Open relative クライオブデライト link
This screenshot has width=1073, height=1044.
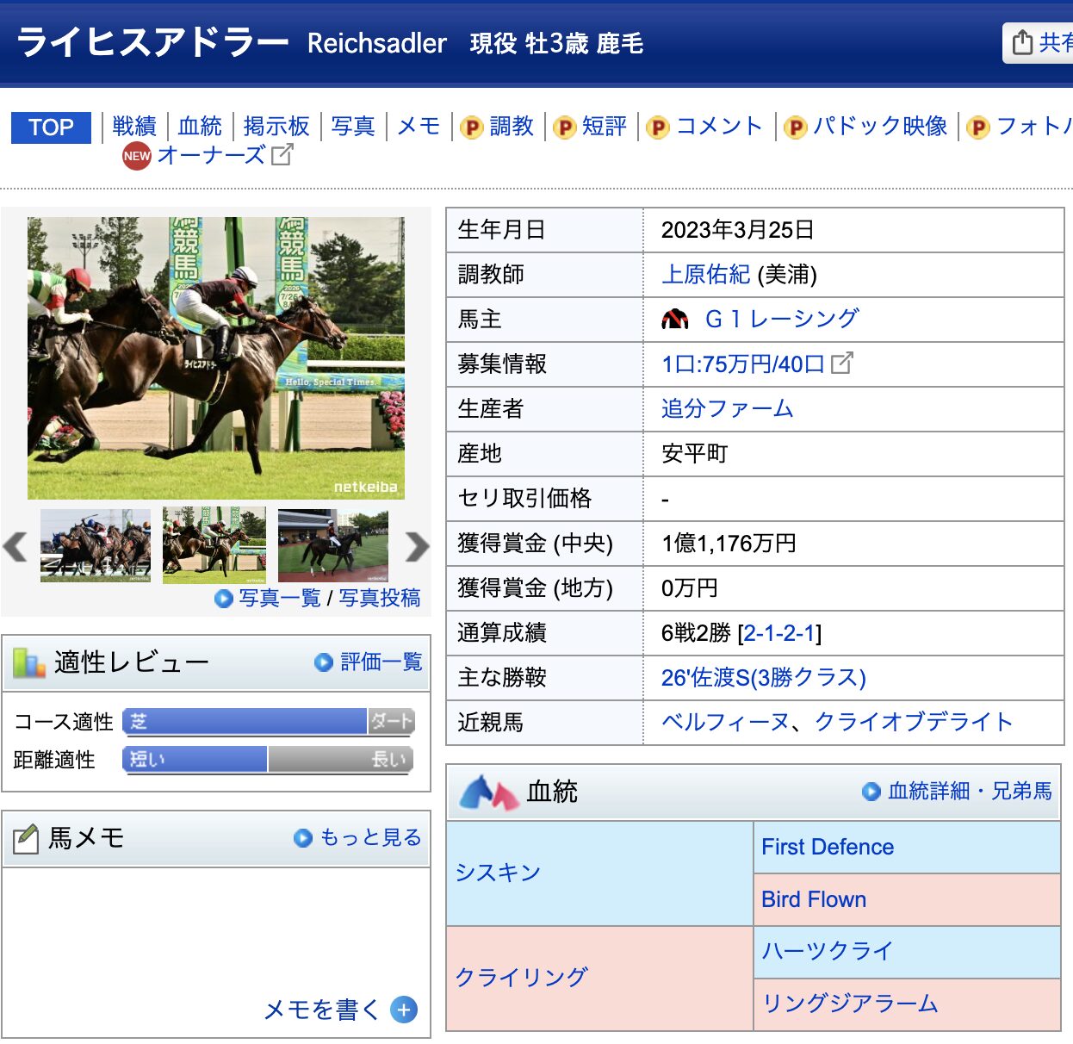(914, 722)
